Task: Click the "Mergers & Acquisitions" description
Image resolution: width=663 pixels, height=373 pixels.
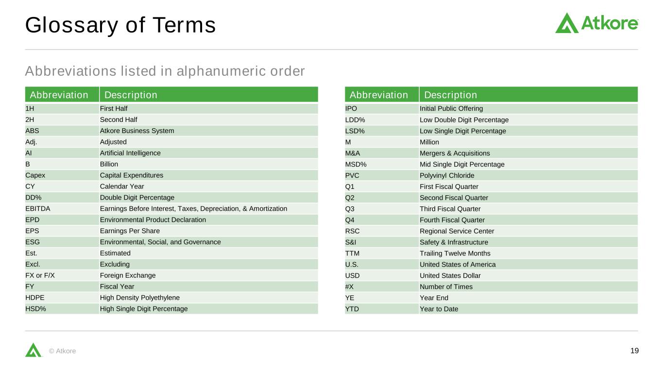Action: 455,153
